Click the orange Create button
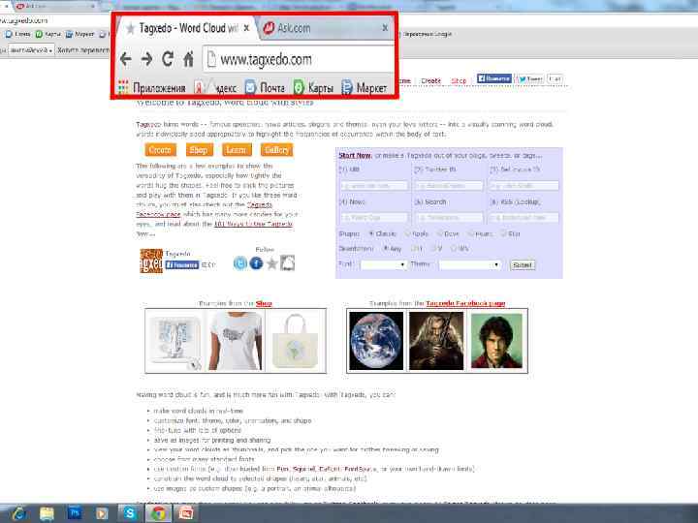Image resolution: width=698 pixels, height=523 pixels. pos(160,150)
